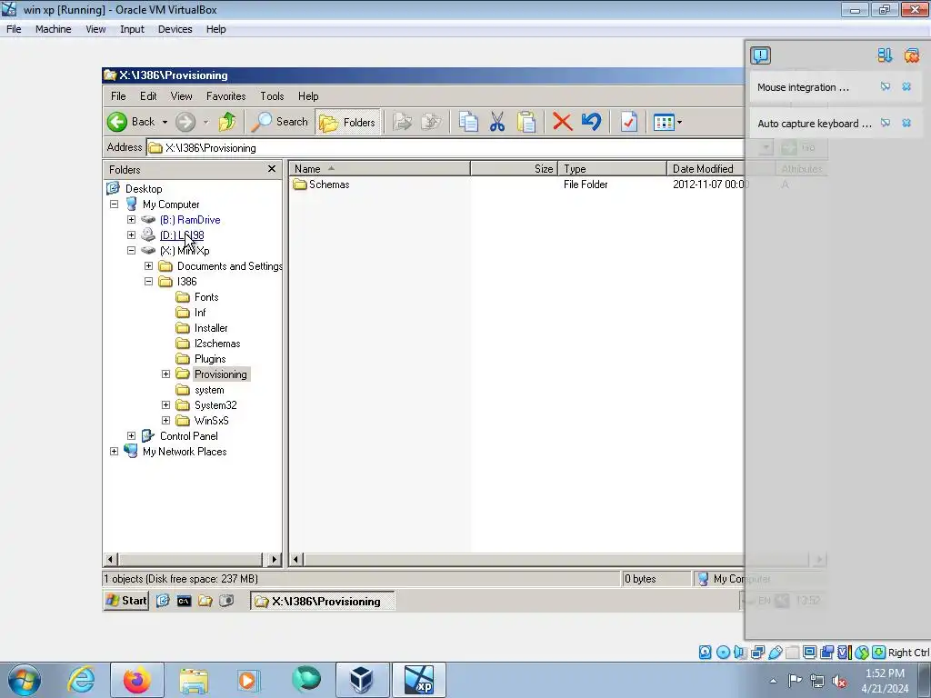Collapse the (X:) MiniXp node
The width and height of the screenshot is (931, 698).
131,251
